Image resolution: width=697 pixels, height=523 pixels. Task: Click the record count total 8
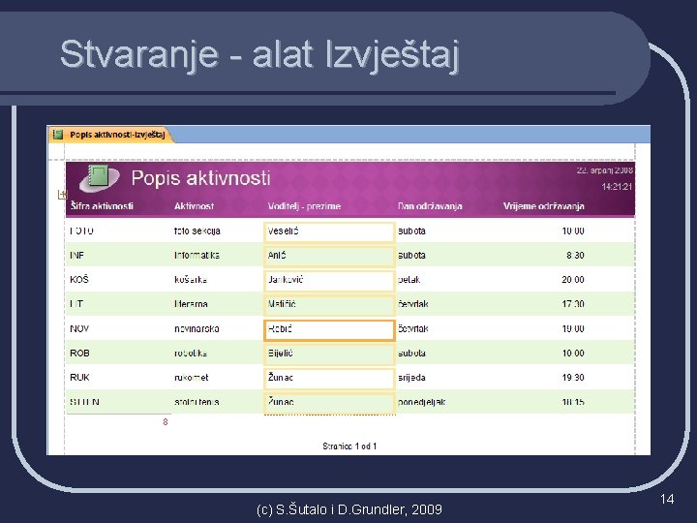point(166,422)
